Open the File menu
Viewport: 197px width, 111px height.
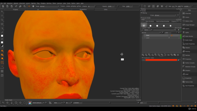2,3
